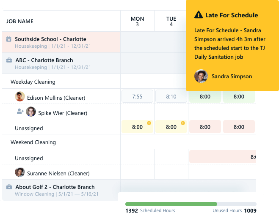The image size is (279, 221).
Task: Open Edison Mullins' 8:10 Tuesday shift
Action: [171, 96]
